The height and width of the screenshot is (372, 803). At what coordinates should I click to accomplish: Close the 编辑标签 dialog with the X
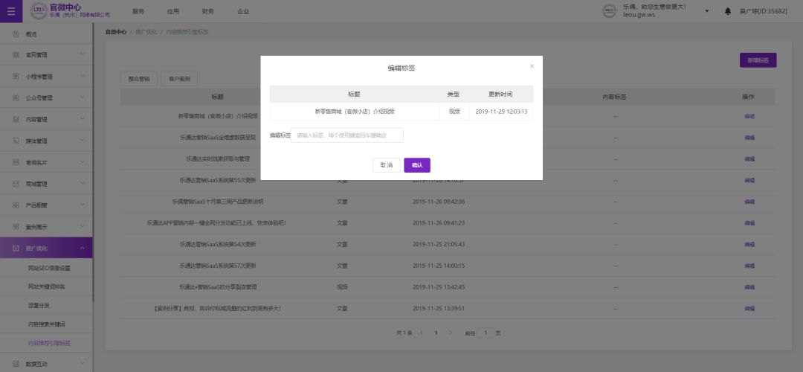click(x=532, y=66)
